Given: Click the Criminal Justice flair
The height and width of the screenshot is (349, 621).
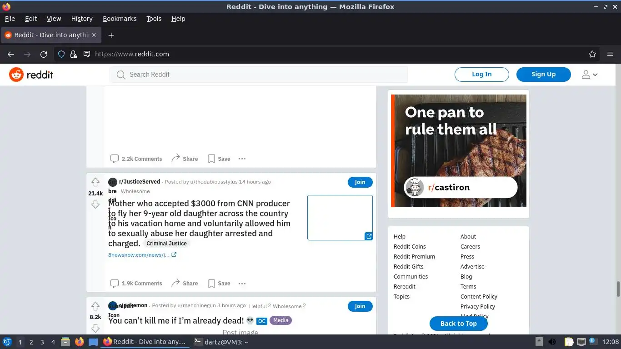Looking at the screenshot, I should point(166,244).
